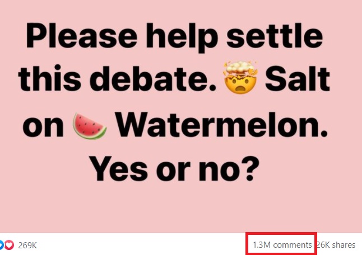
Task: Click the word "shares" in the shares counter
Action: tap(344, 245)
